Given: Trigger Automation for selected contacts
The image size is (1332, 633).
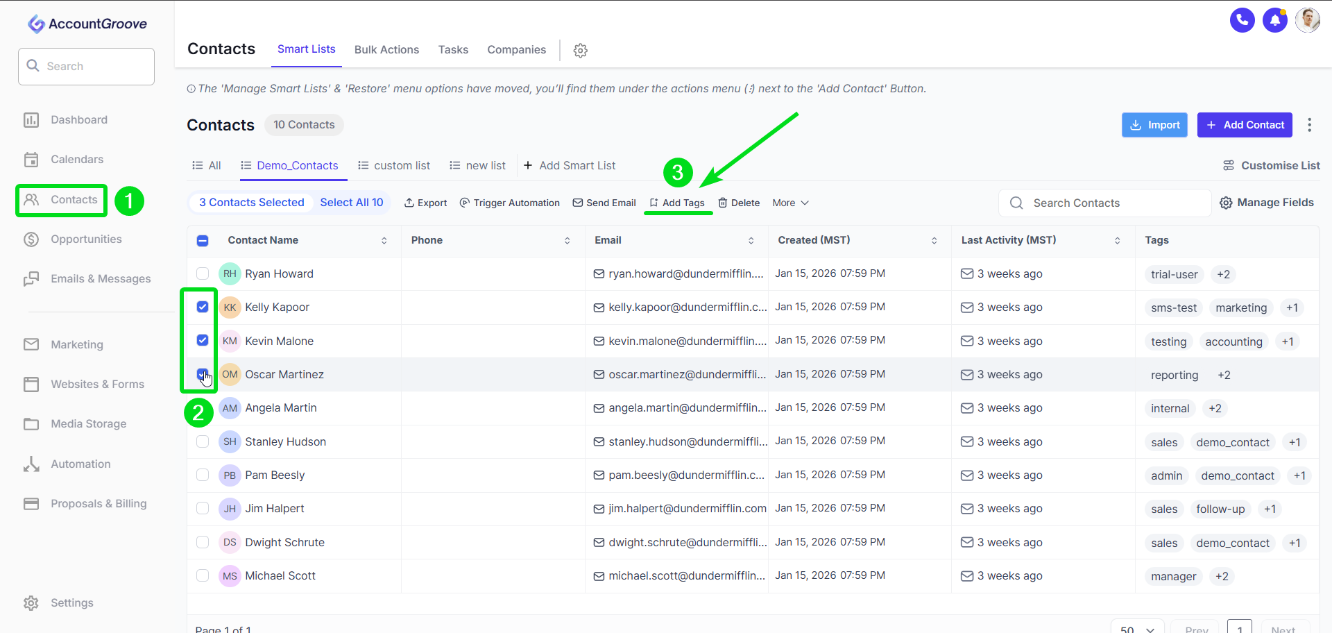Looking at the screenshot, I should click(509, 203).
